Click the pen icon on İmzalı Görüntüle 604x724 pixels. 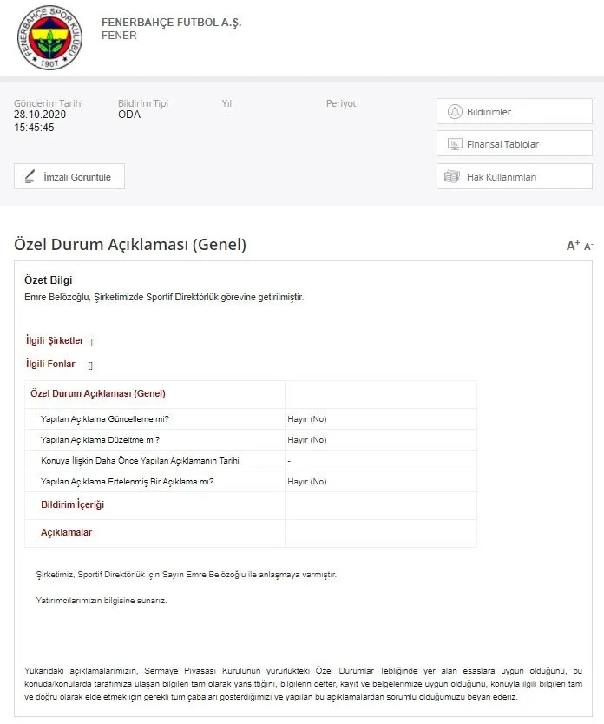[30, 176]
